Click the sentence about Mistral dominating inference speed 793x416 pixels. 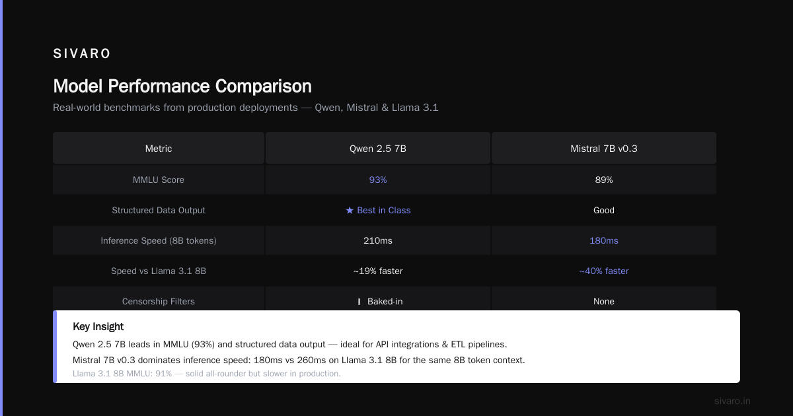click(299, 361)
